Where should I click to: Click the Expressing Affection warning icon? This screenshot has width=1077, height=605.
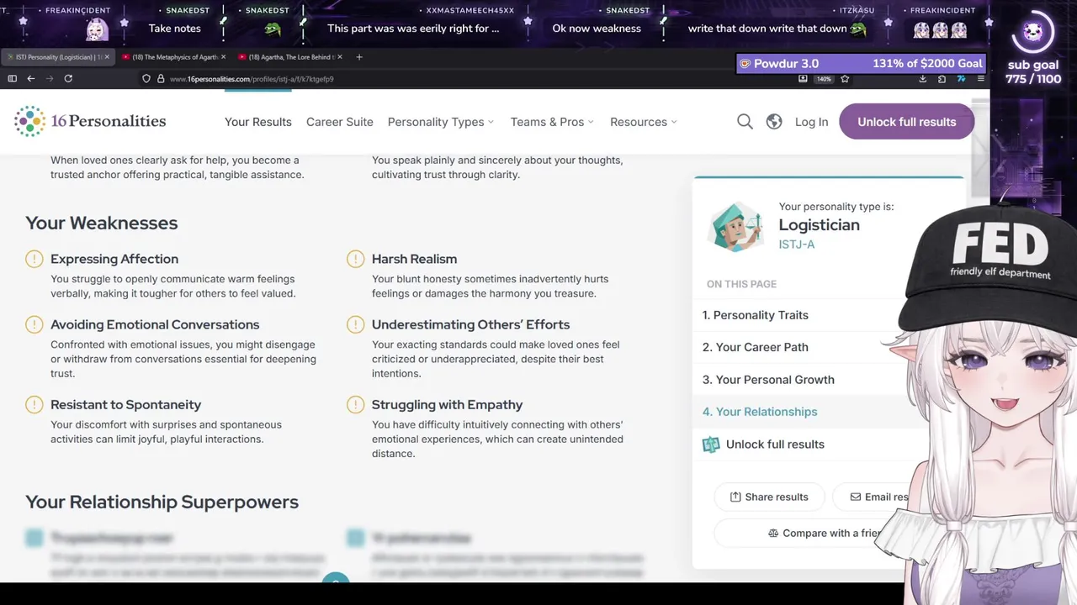click(x=34, y=259)
